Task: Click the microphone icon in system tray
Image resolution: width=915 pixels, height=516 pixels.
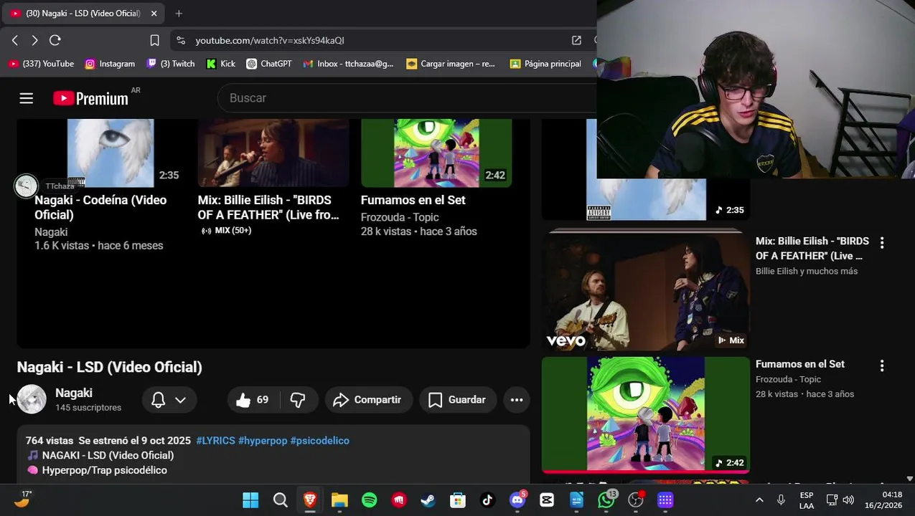Action: (781, 500)
